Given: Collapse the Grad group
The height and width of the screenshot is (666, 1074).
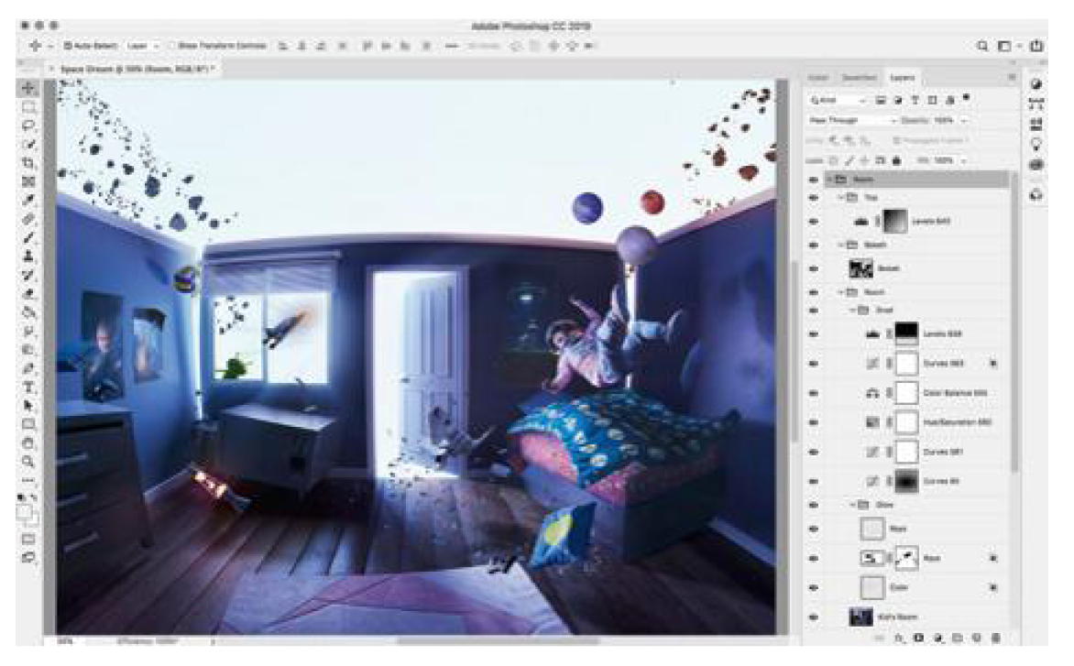Looking at the screenshot, I should 853,310.
